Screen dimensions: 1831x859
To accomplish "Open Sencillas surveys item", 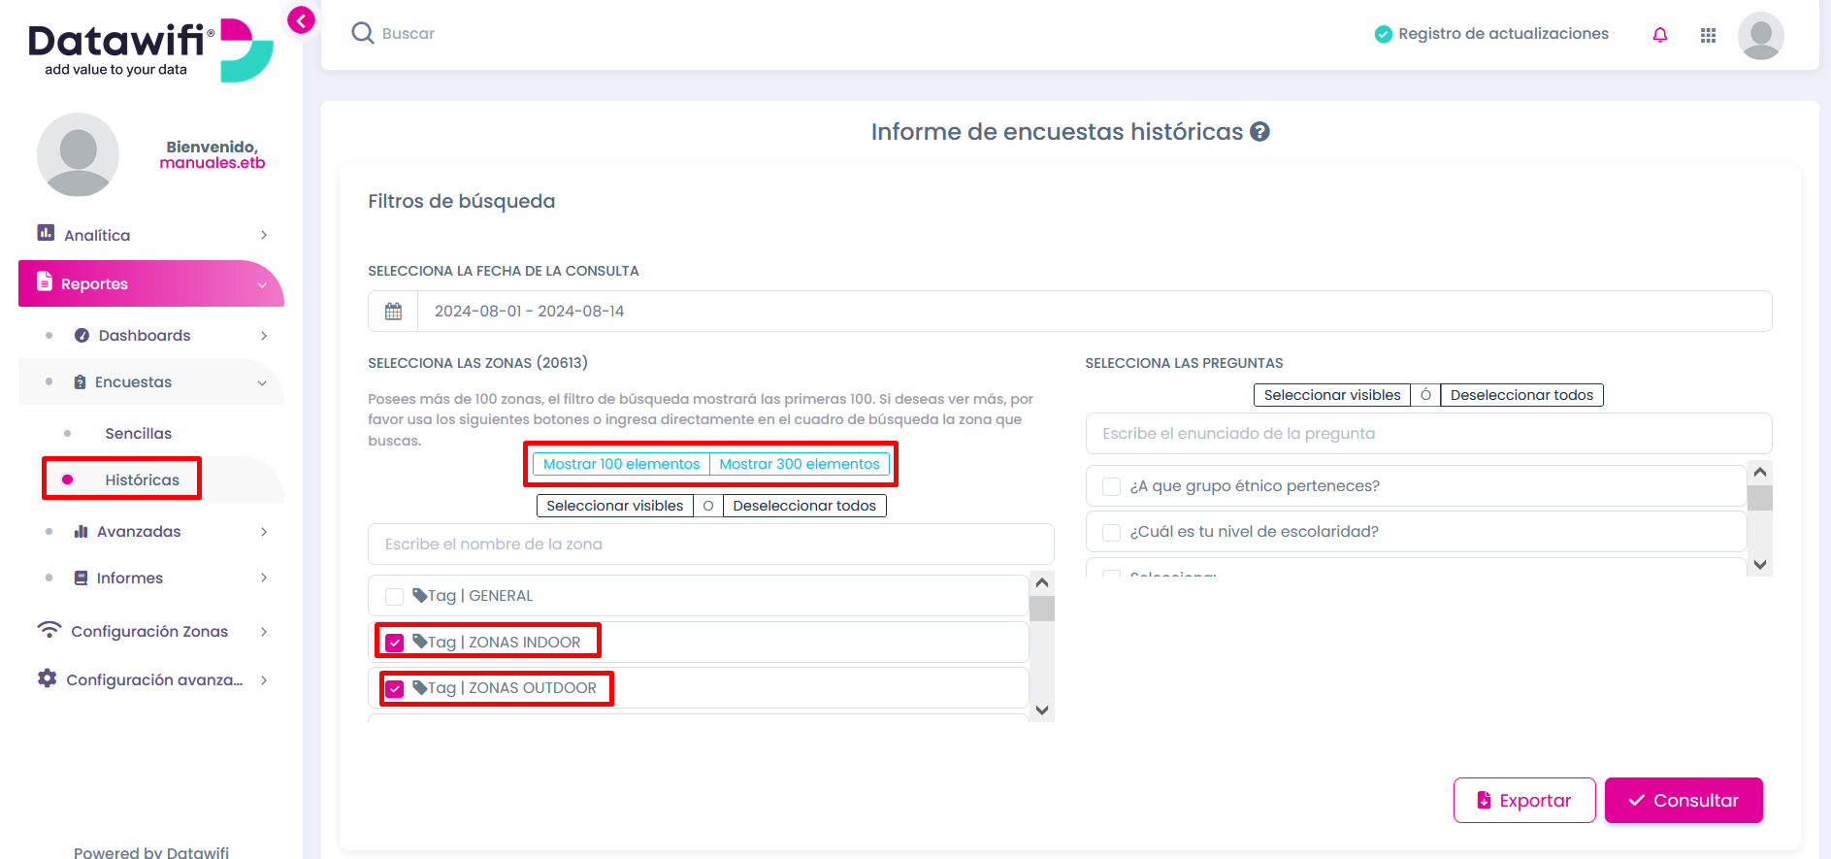I will point(138,434).
